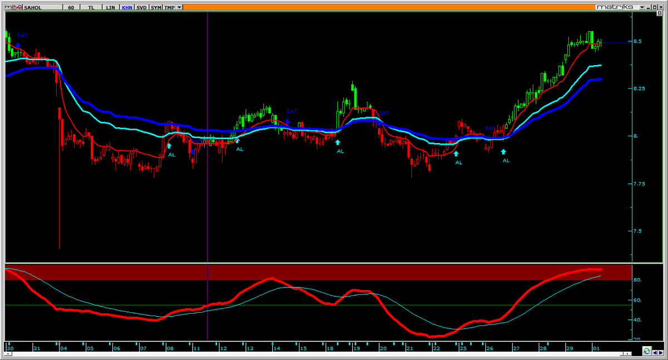Click the 80 level on indicator axis
Viewport: 668px width, 360px height.
coord(637,280)
